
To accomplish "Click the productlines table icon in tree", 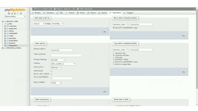I will tap(7, 41).
